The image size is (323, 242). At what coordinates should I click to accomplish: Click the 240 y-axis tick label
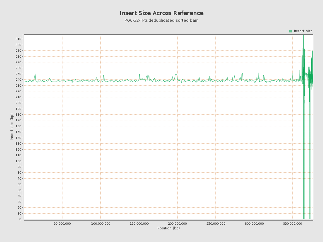(x=19, y=80)
